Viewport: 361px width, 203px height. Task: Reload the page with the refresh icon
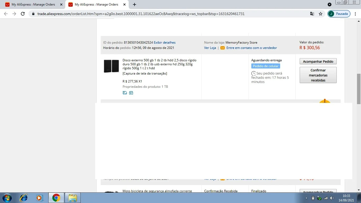(23, 14)
